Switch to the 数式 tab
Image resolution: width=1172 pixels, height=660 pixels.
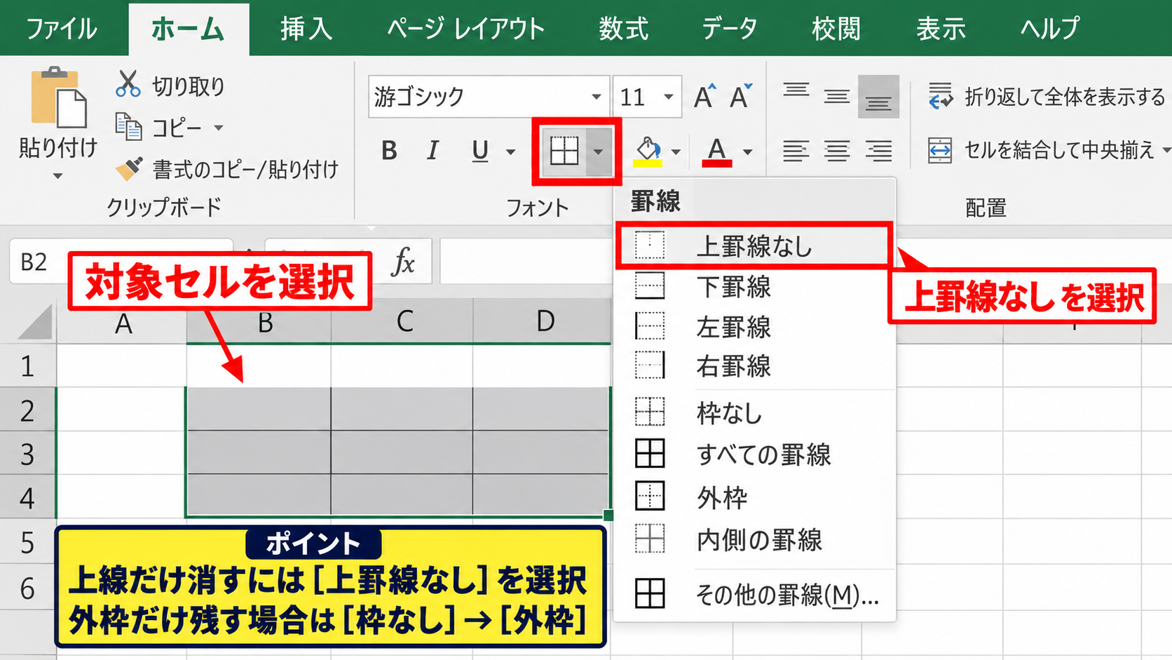[623, 29]
